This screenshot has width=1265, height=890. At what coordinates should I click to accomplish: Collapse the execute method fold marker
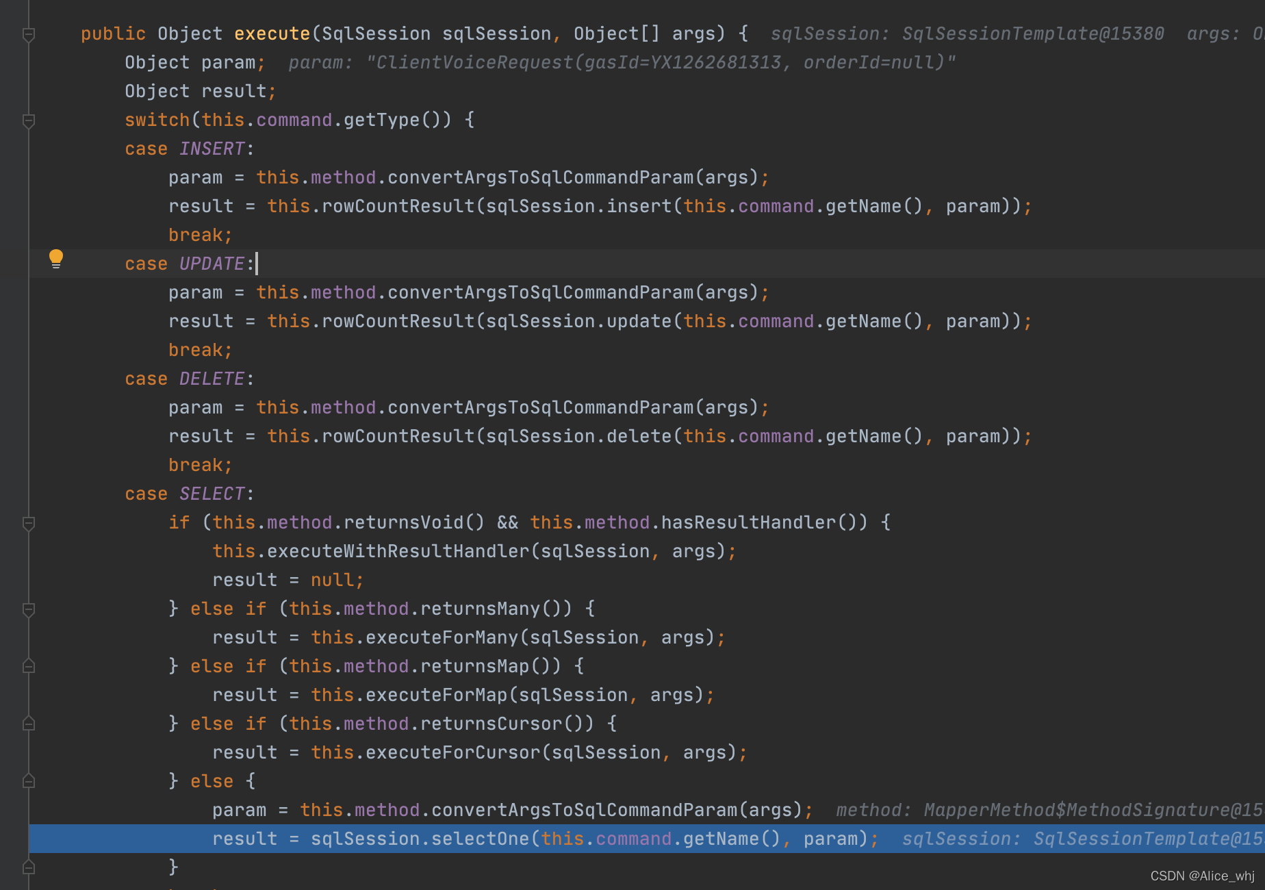point(29,34)
